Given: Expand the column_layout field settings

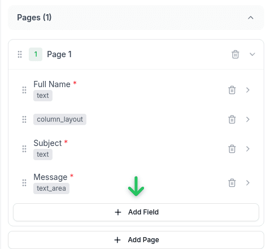Looking at the screenshot, I should click(x=248, y=119).
